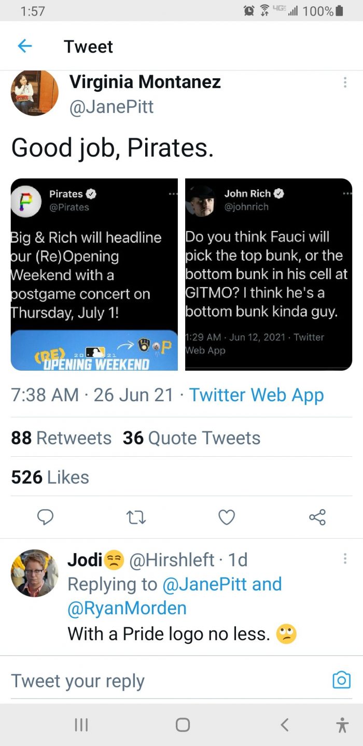View the 36 Quote Tweets list
This screenshot has height=746, width=363.
pos(191,438)
